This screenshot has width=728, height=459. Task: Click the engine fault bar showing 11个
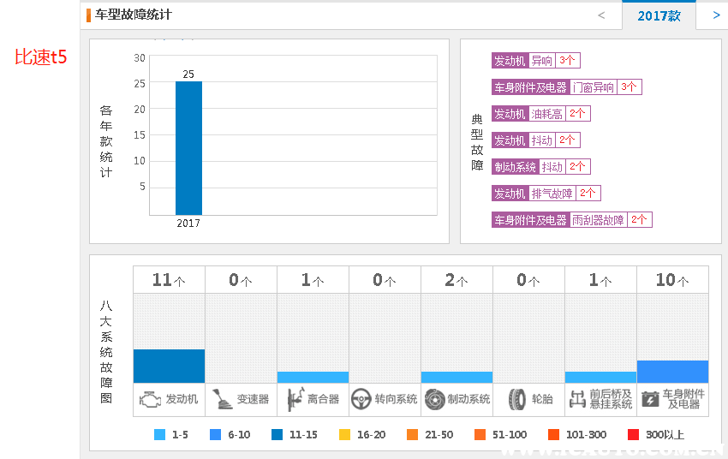(169, 366)
